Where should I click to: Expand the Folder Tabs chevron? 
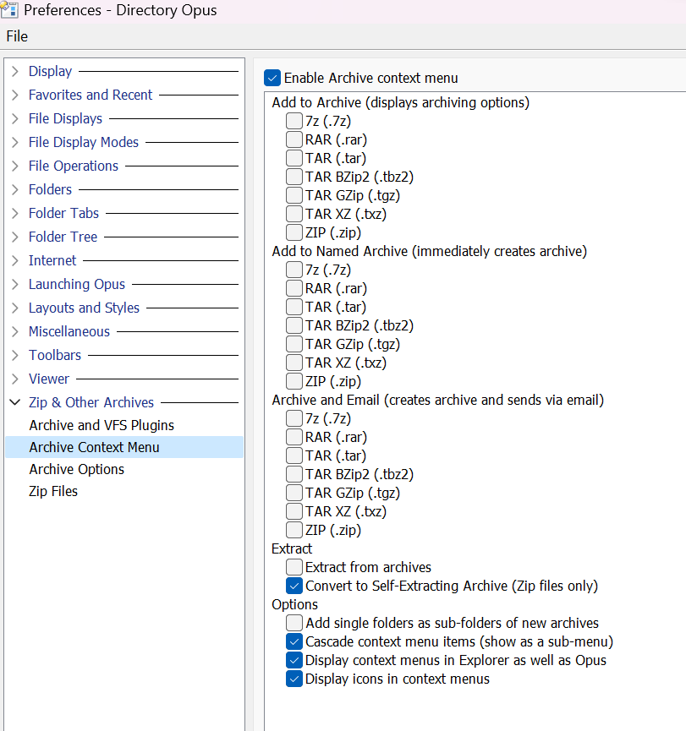pos(15,214)
